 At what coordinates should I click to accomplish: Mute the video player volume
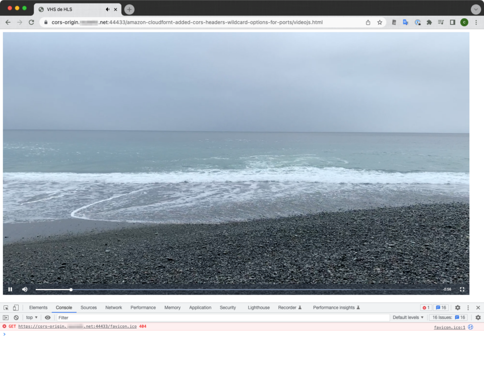(25, 289)
